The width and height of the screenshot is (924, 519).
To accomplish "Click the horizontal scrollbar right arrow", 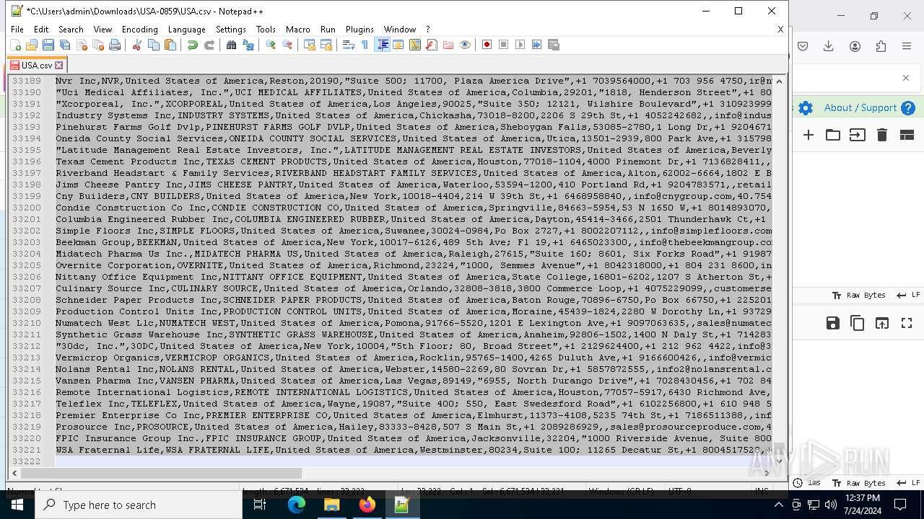I will (x=767, y=473).
